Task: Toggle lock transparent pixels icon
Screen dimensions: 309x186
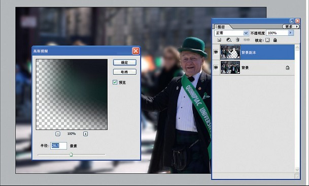Action: coord(267,40)
